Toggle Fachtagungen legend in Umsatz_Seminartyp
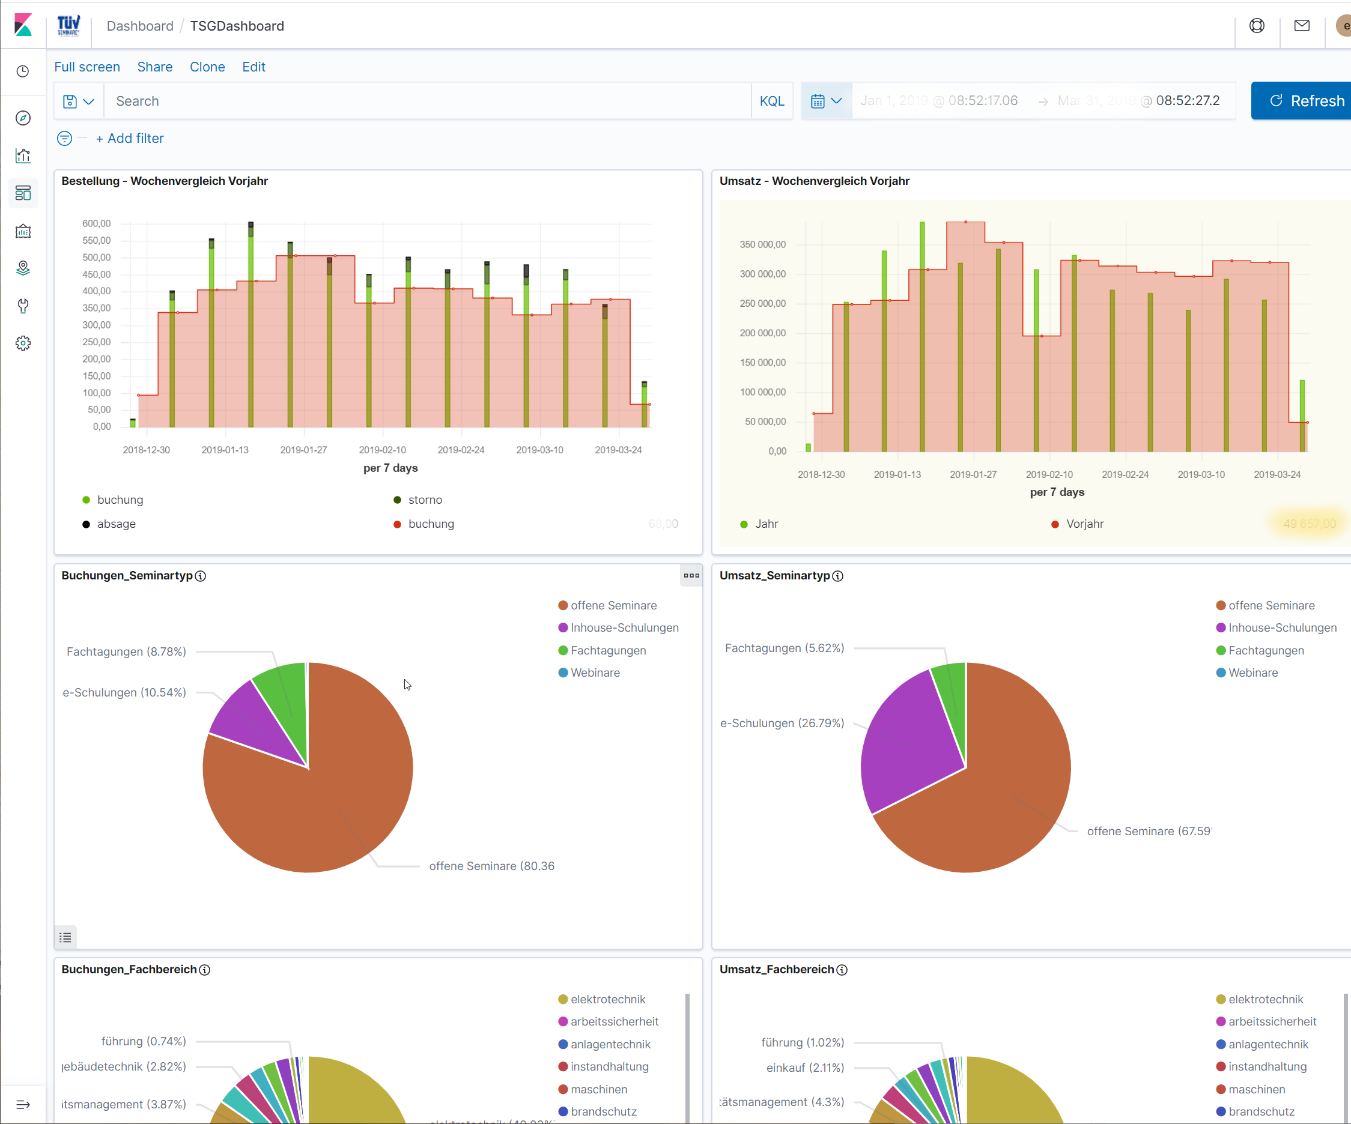 click(x=1260, y=650)
